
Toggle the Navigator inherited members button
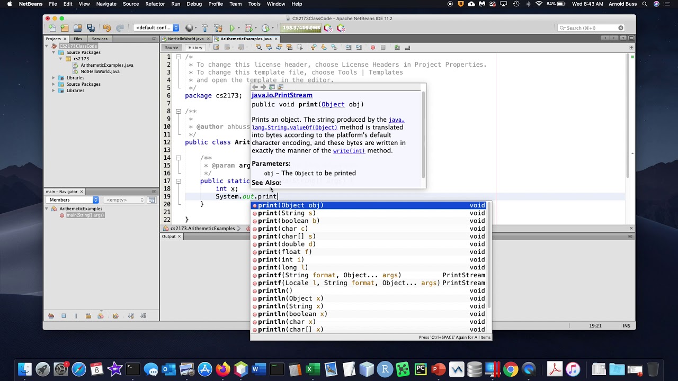(x=51, y=316)
